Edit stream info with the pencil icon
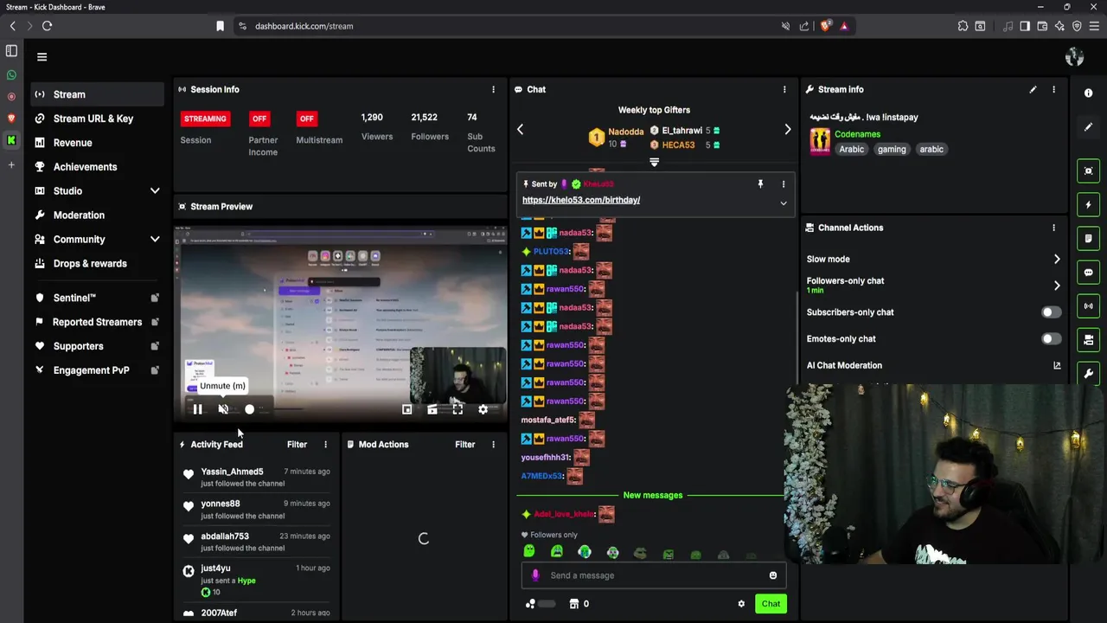Image resolution: width=1107 pixels, height=623 pixels. (x=1033, y=89)
